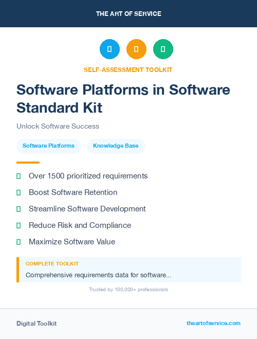Open the theartofservice.com link
Screen dimensions: 257x339
[213, 323]
